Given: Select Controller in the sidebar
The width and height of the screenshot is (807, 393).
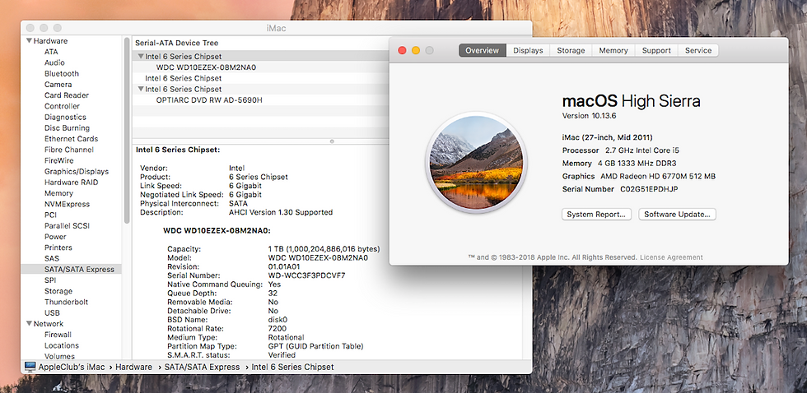Looking at the screenshot, I should (x=62, y=106).
